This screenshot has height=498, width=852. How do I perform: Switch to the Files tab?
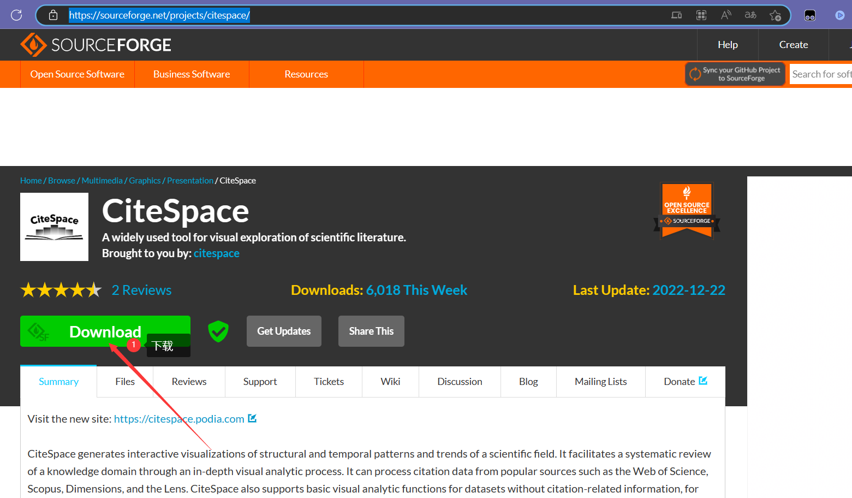125,382
